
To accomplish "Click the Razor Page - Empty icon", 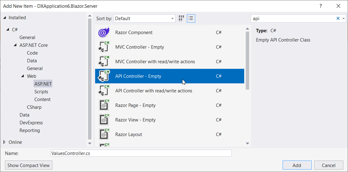I will [104, 105].
